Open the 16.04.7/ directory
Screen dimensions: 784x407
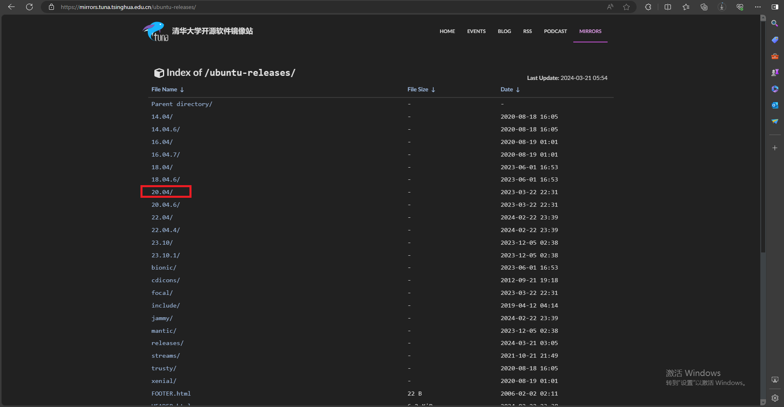click(165, 155)
